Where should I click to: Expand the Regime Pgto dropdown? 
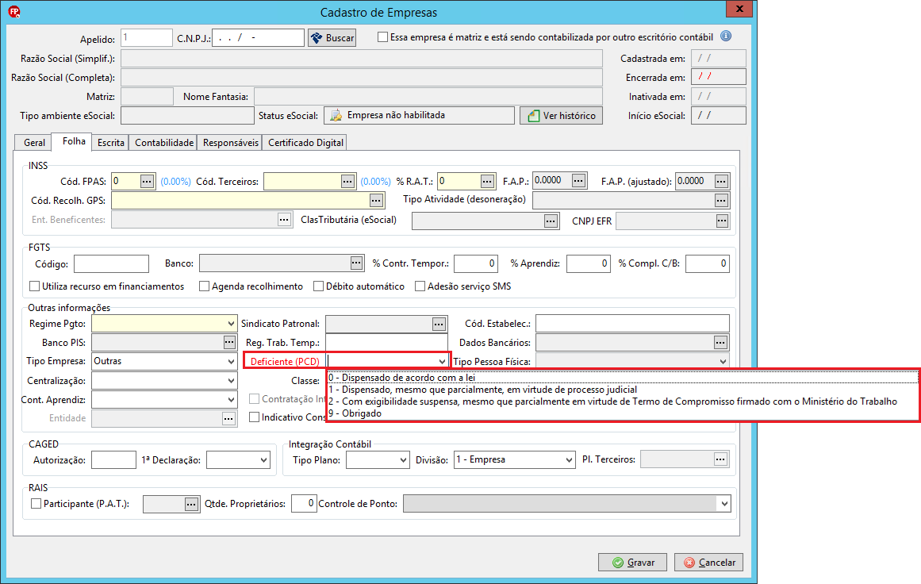tap(231, 324)
